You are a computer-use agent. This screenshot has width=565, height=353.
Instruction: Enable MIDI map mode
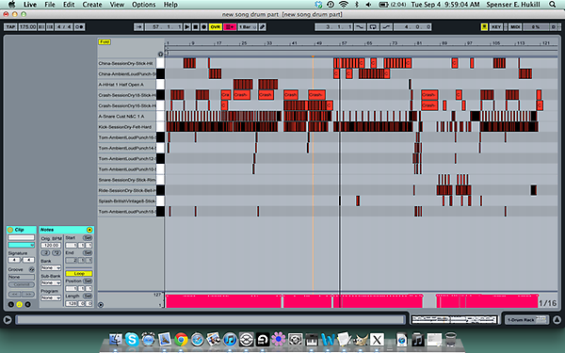pos(515,27)
